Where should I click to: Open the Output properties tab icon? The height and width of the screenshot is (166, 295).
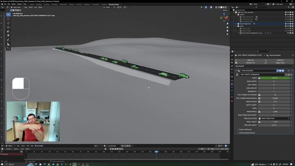coord(232,63)
